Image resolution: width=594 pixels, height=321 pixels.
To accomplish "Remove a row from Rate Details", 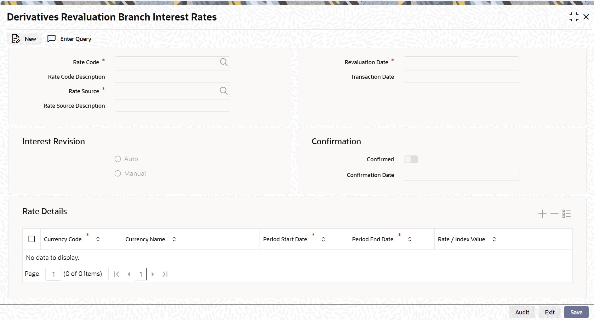I will click(x=554, y=214).
